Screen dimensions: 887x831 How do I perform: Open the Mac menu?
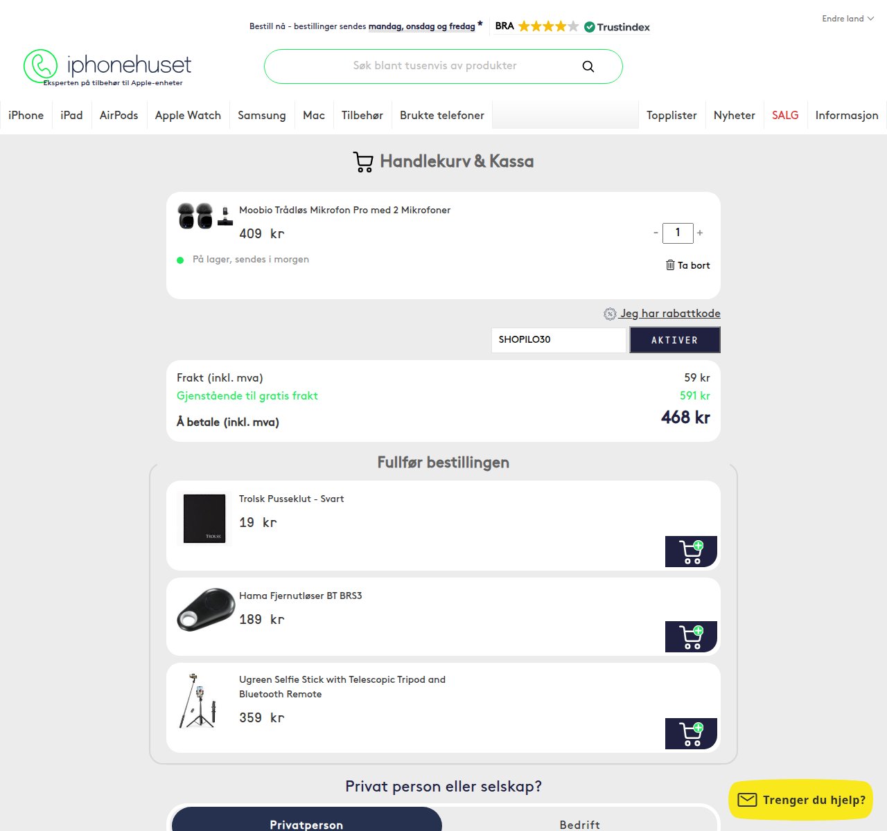pos(314,115)
